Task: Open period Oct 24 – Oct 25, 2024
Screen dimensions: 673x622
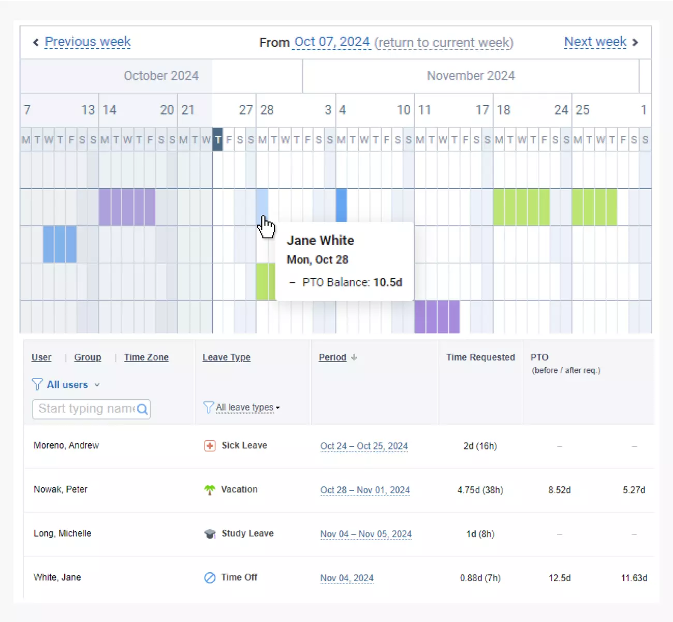Action: pos(364,446)
